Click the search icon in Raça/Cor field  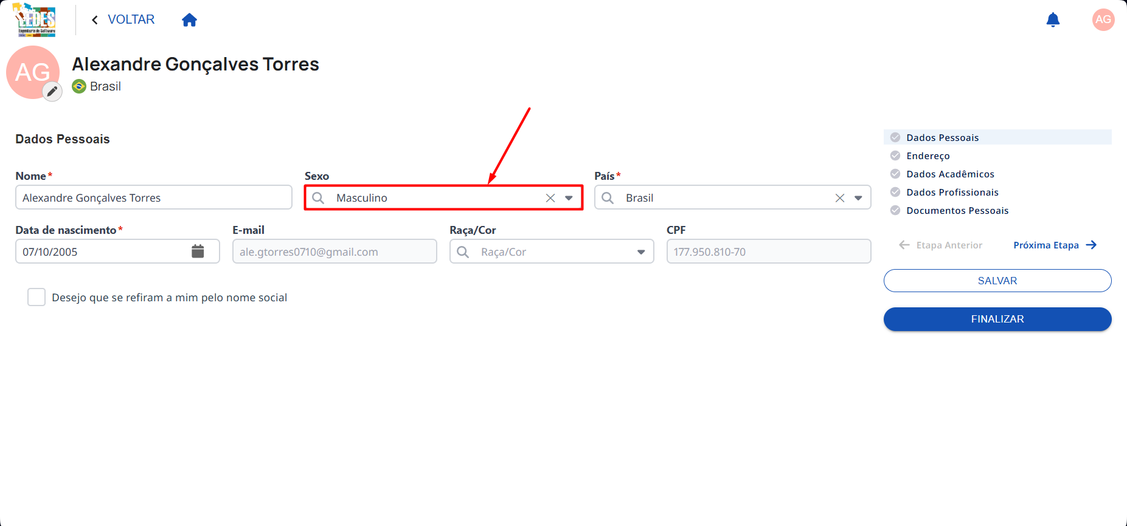pyautogui.click(x=463, y=252)
